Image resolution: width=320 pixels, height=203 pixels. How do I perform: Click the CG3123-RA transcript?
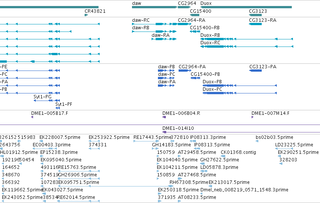[255, 24]
